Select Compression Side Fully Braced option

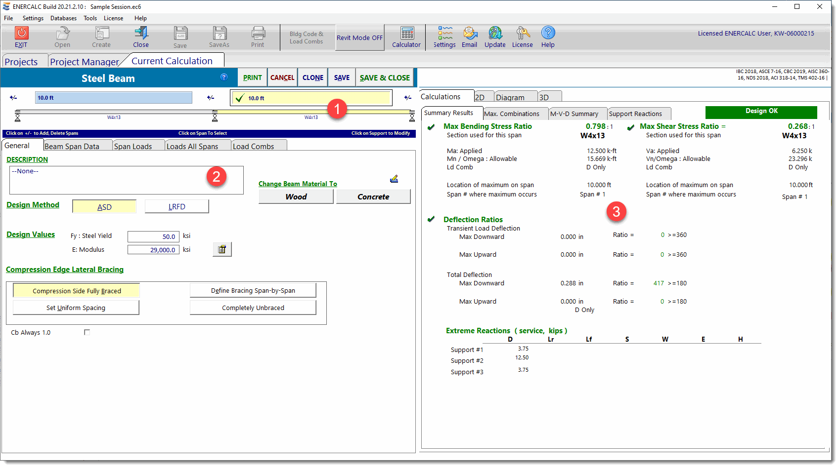click(x=77, y=291)
